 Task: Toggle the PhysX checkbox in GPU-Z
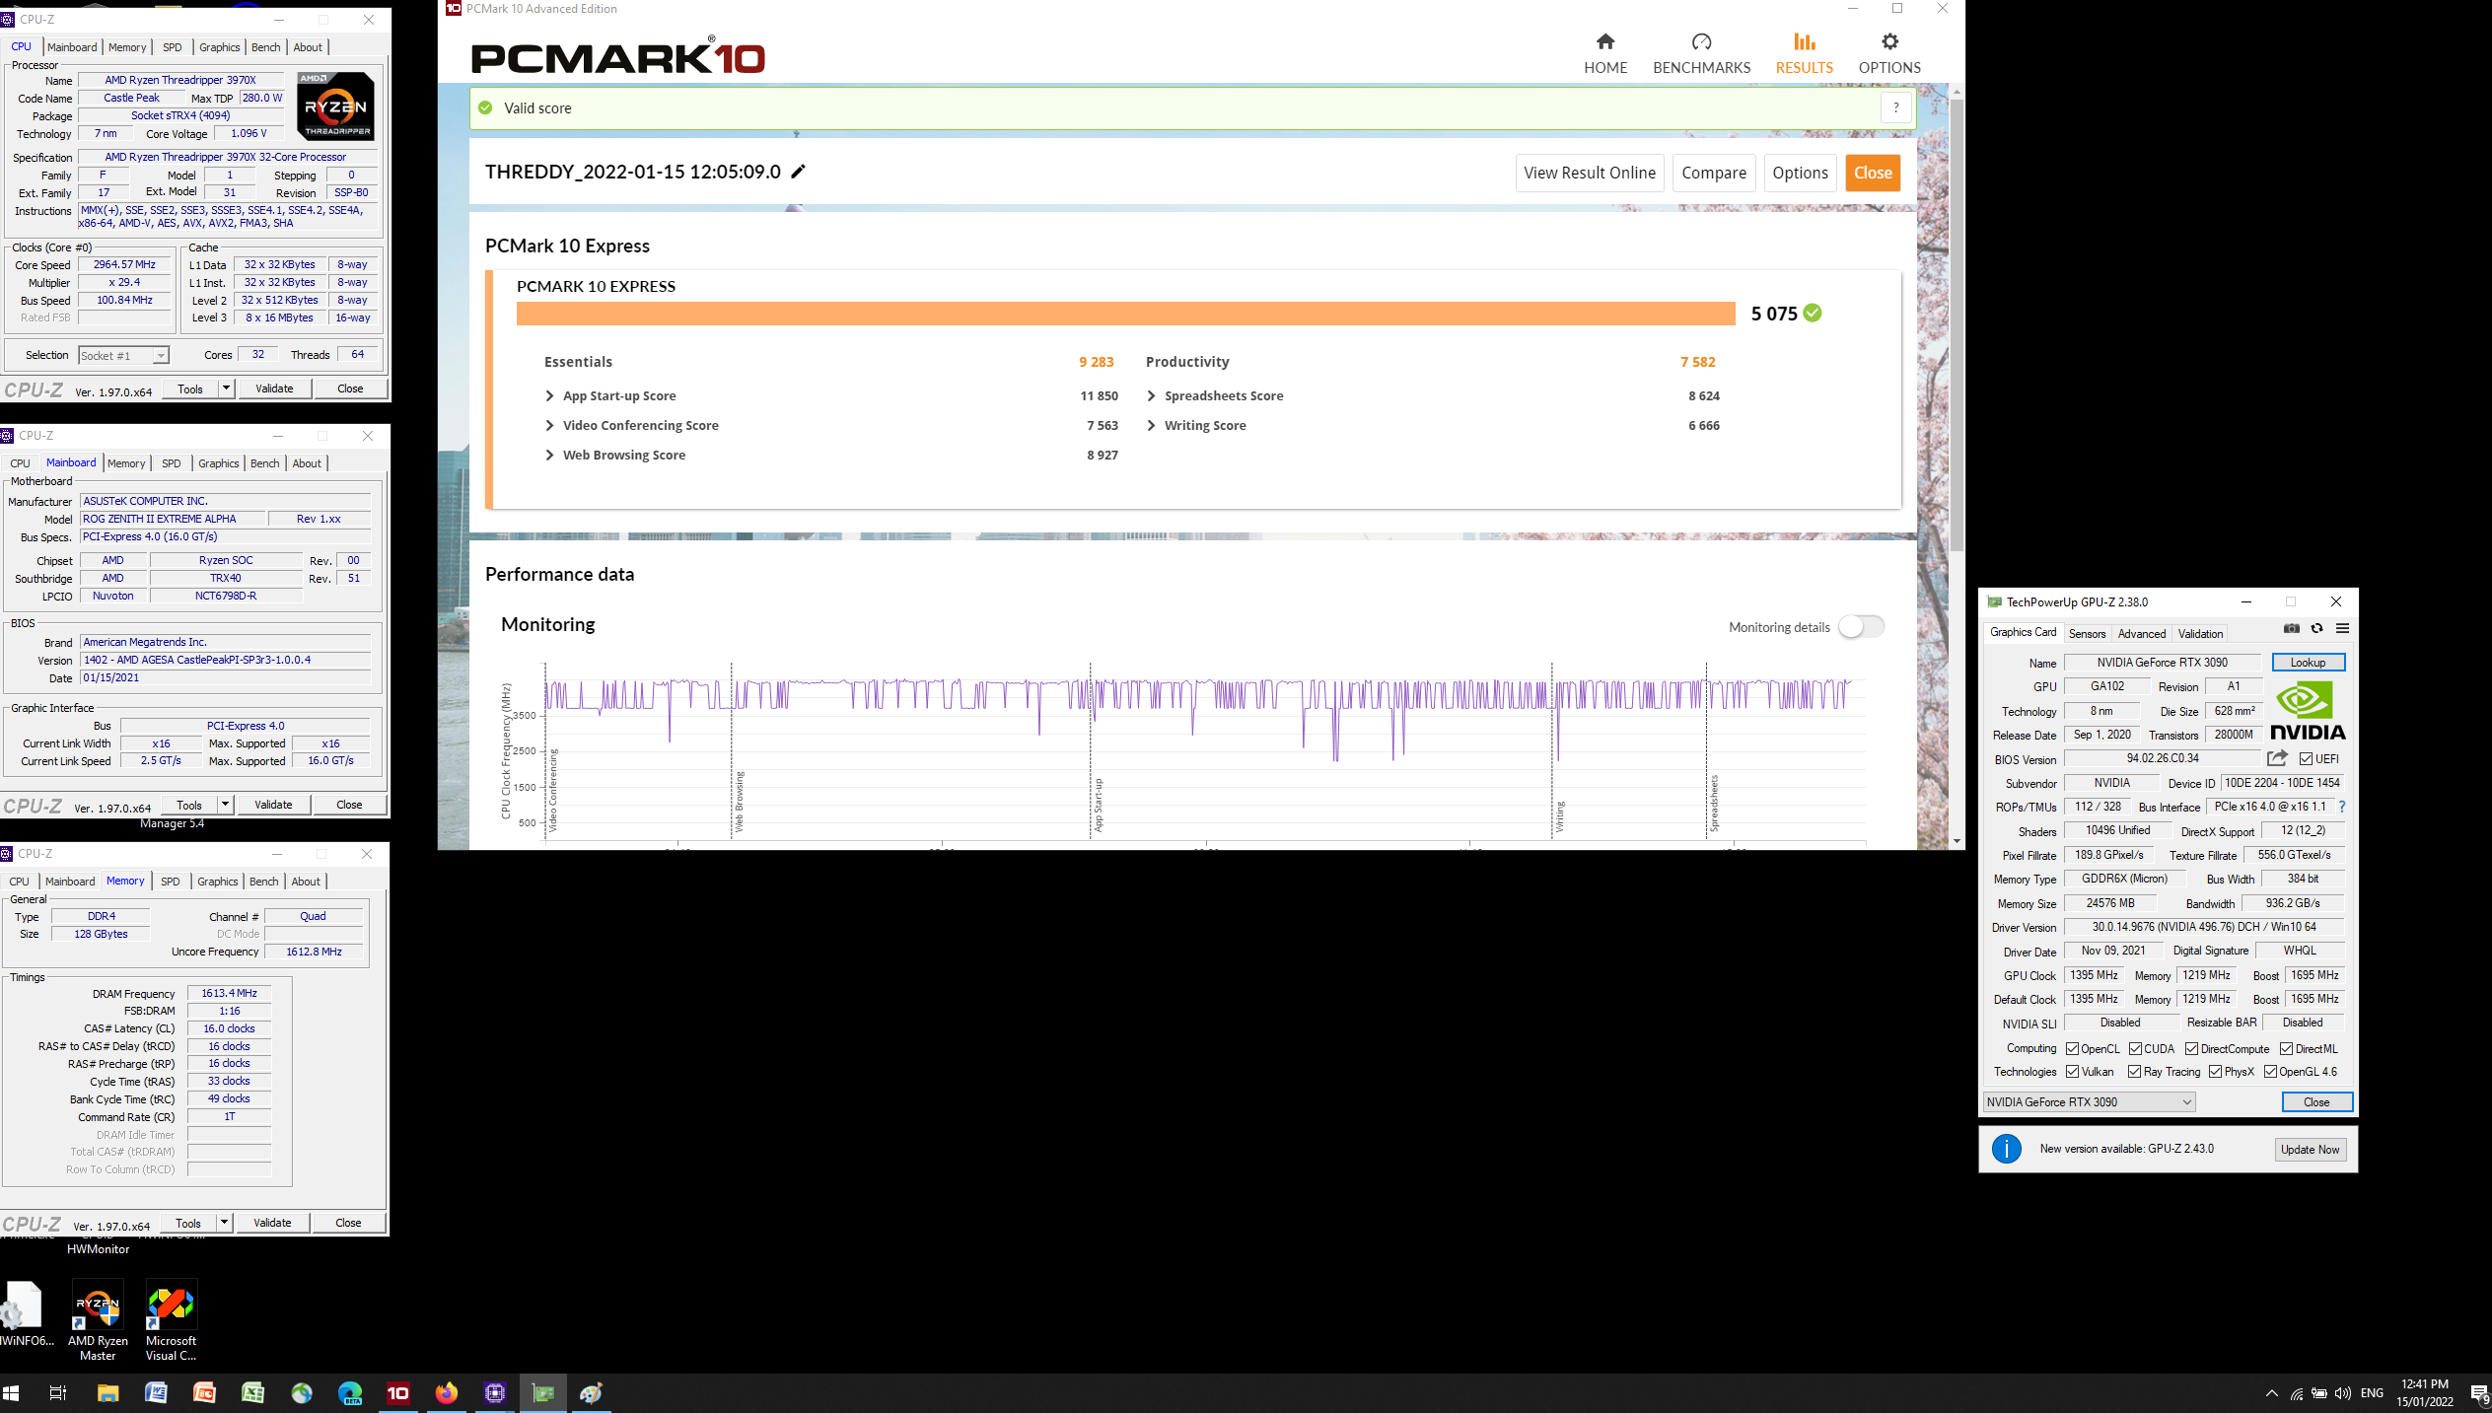tap(2215, 1072)
